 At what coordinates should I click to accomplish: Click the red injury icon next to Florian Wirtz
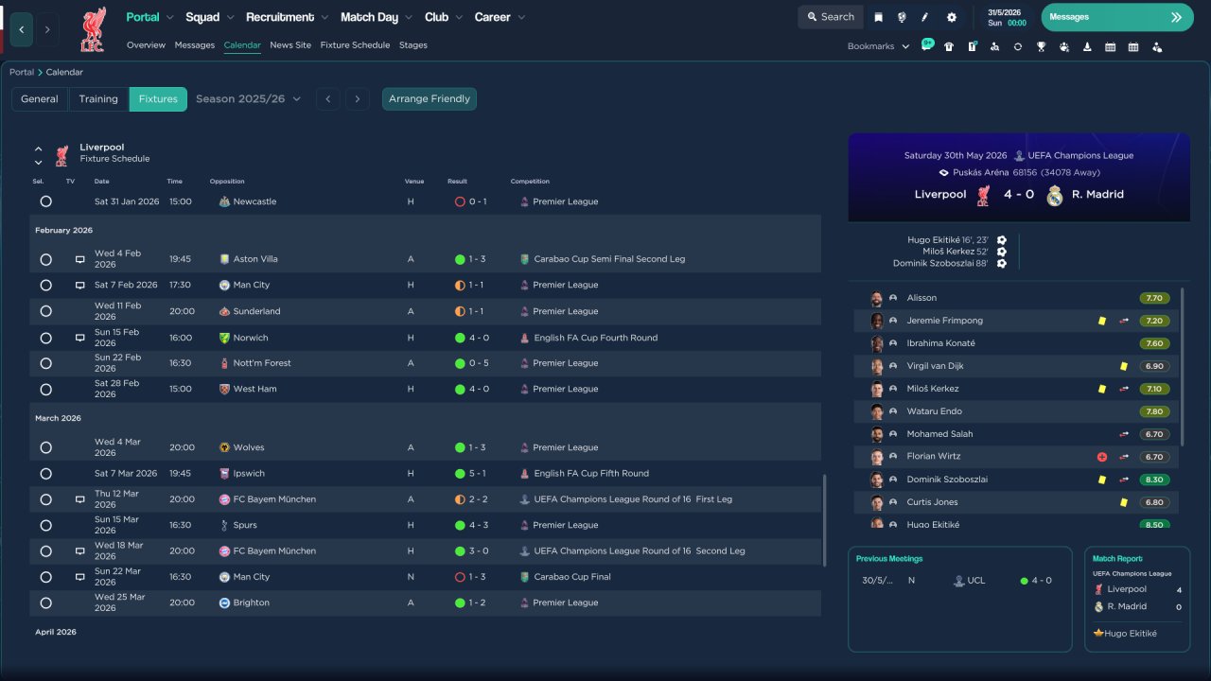[1102, 457]
